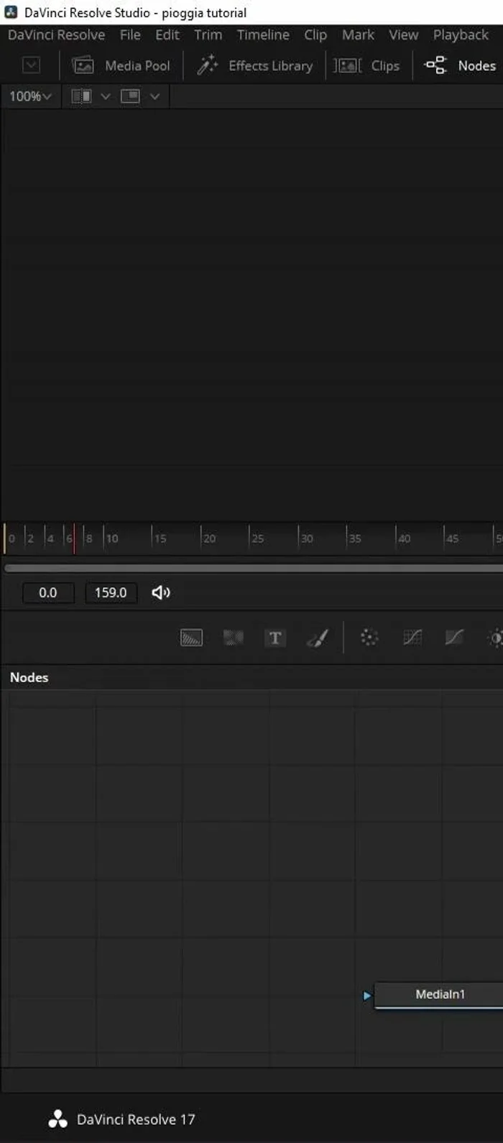Image resolution: width=503 pixels, height=1143 pixels.
Task: Toggle the Nodes panel visibility
Action: [460, 65]
